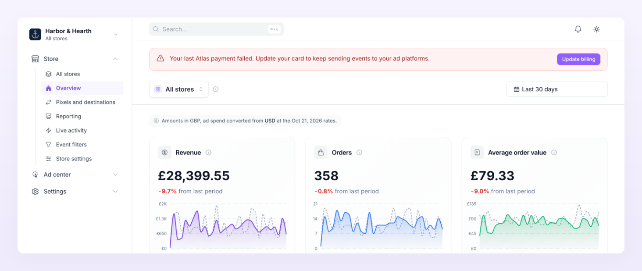
Task: Expand the Ad center section chevron
Action: [115, 175]
